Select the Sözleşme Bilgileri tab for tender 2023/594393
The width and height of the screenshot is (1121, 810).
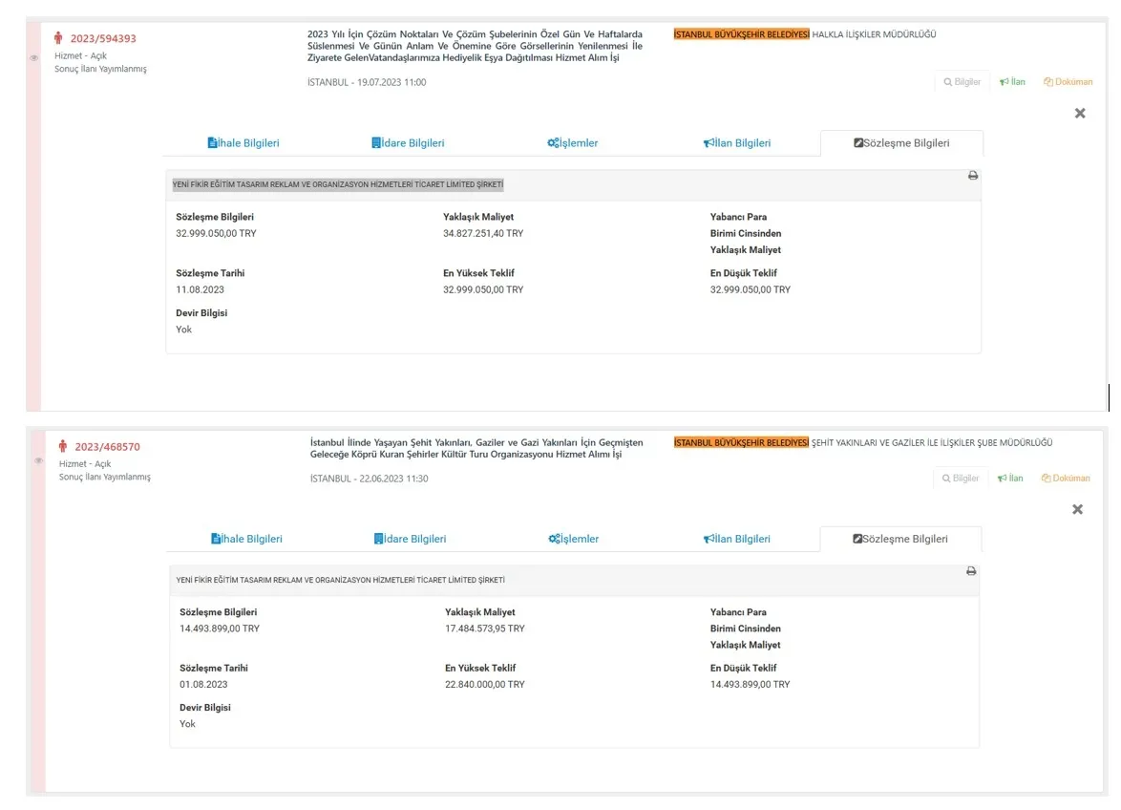click(901, 143)
